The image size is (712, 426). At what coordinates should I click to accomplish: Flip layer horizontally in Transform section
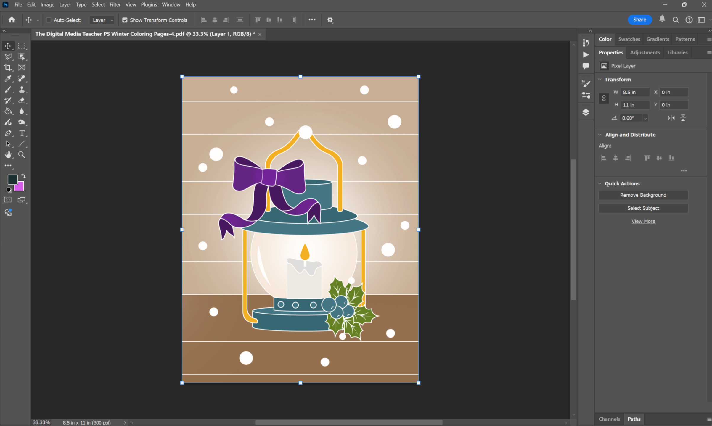point(671,118)
